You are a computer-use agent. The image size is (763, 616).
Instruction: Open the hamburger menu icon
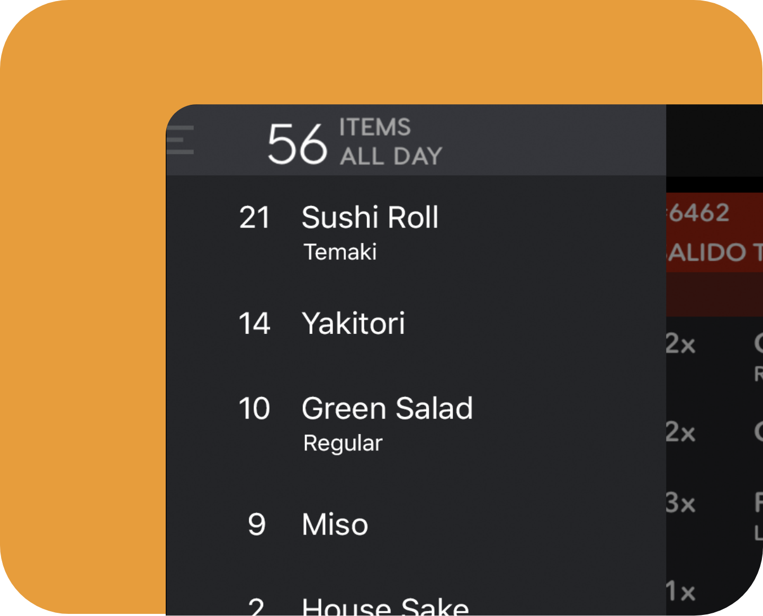[x=181, y=140]
